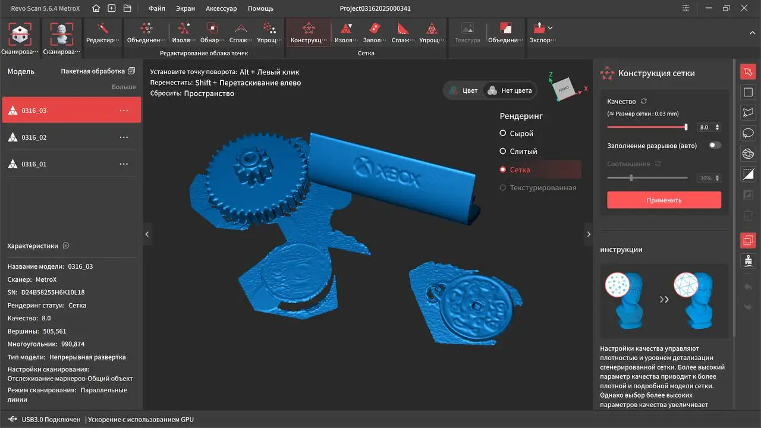Pick the lasso selection tool
Screen dimensions: 761x428
click(748, 133)
